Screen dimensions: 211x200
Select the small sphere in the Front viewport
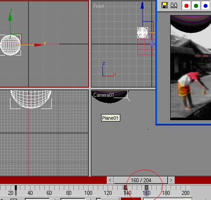click(x=142, y=33)
